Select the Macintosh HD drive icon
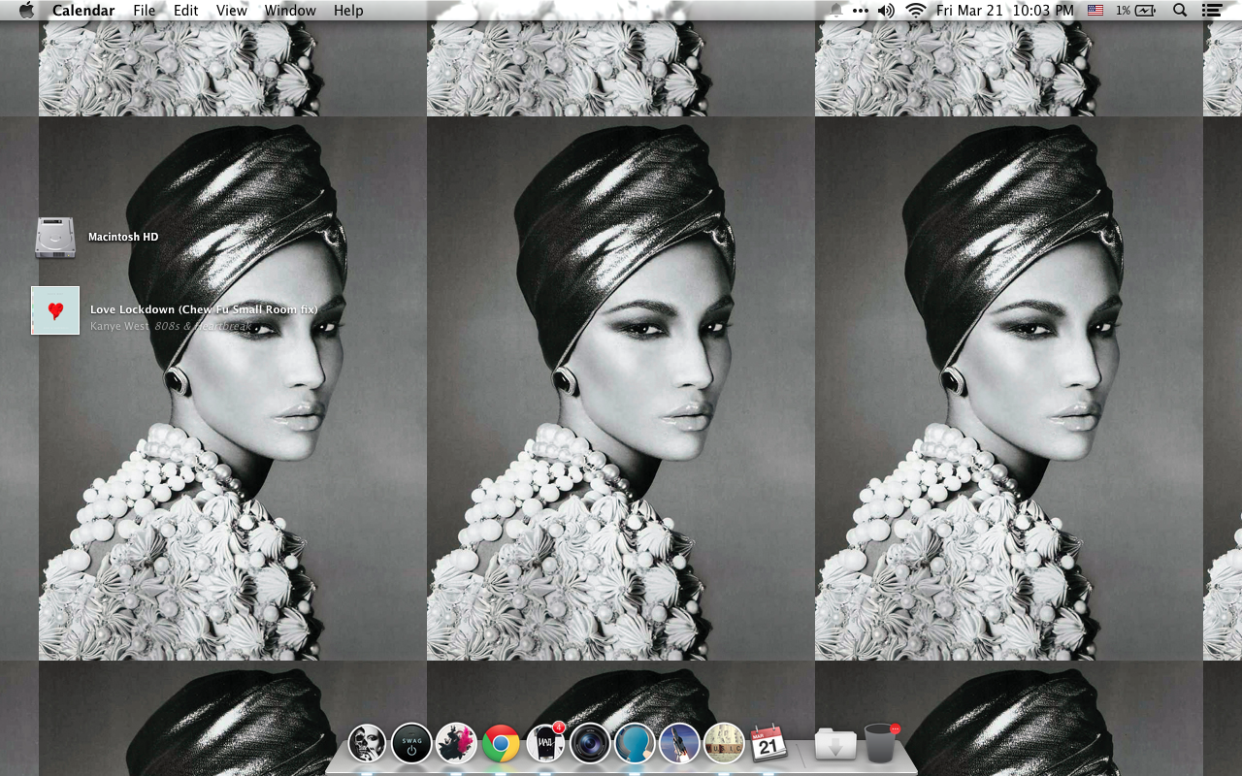The height and width of the screenshot is (776, 1242). (55, 238)
